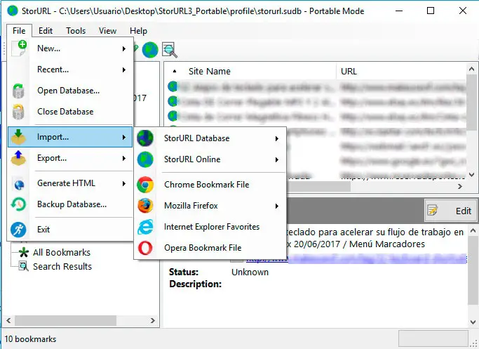
Task: Click the 'Unknown' status value
Action: coord(250,272)
